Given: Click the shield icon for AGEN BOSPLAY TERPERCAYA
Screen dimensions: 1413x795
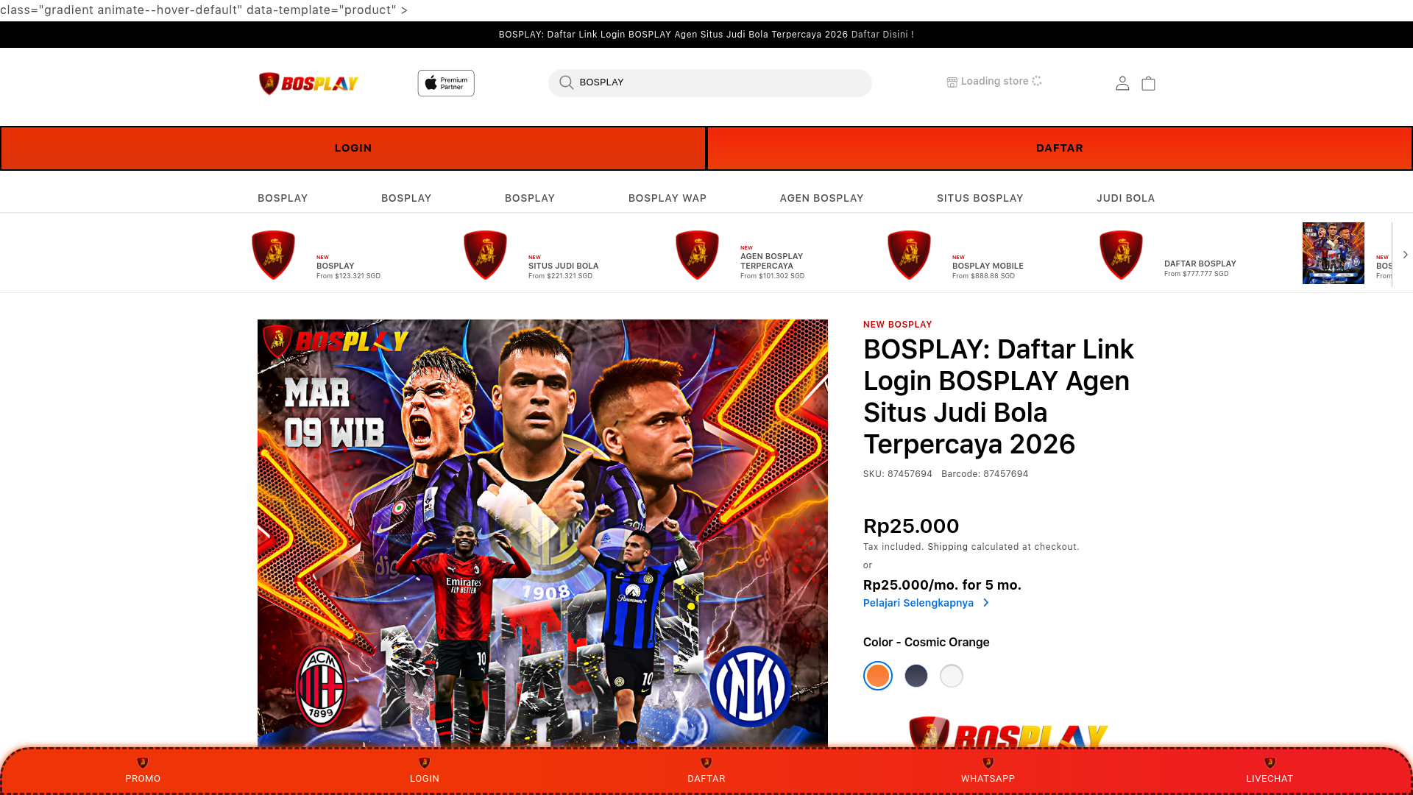Looking at the screenshot, I should pos(697,255).
